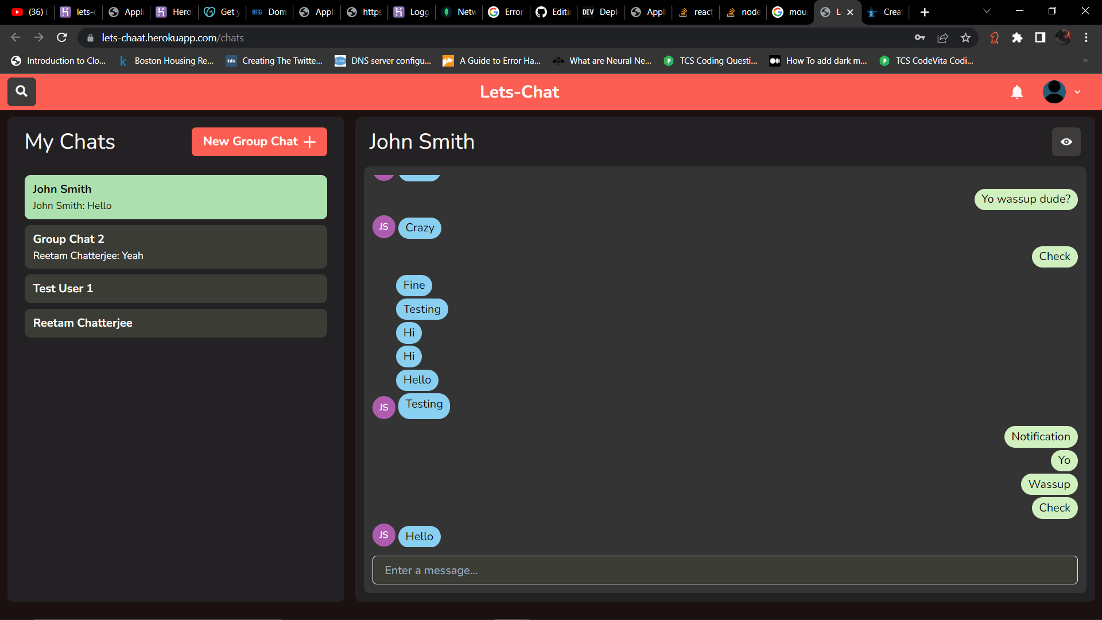Open TCS Coding Questions bookmark
The width and height of the screenshot is (1102, 620).
(x=711, y=61)
